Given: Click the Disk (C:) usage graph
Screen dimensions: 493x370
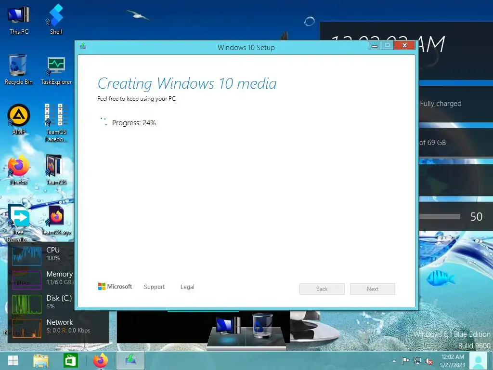Looking at the screenshot, I should click(27, 304).
